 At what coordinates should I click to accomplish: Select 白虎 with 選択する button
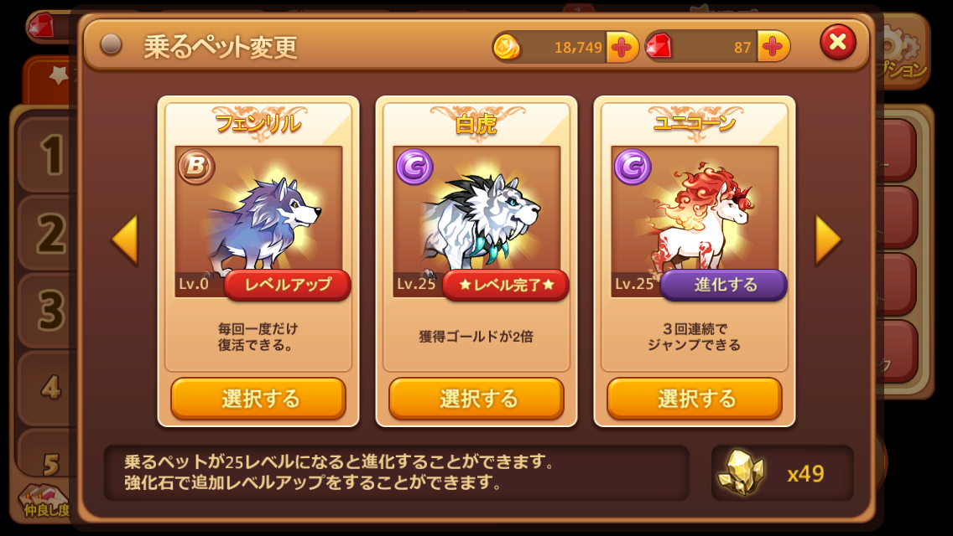(x=476, y=399)
